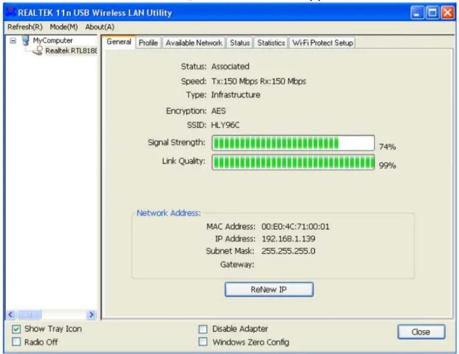Select the Realtek RTL8188 adapter icon
459x354 pixels.
(38, 50)
